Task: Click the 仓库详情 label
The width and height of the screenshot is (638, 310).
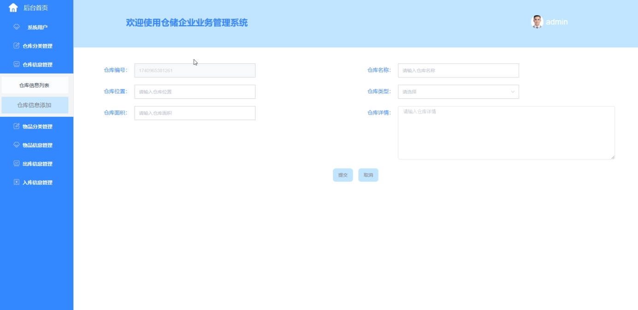Action: point(379,113)
